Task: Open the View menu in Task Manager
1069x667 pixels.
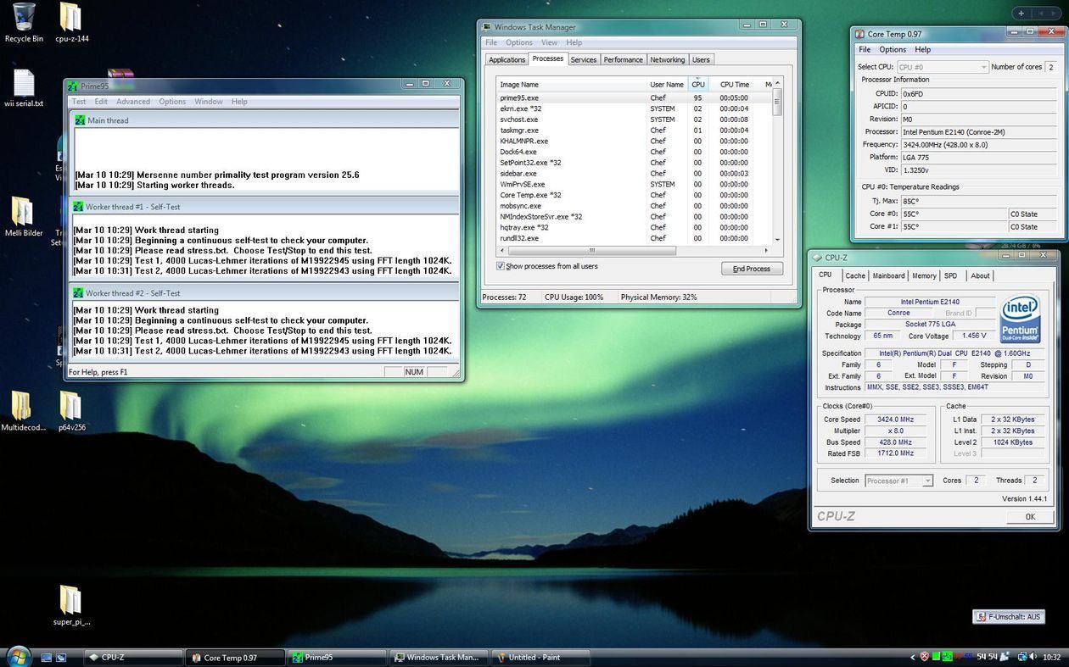Action: (x=550, y=42)
